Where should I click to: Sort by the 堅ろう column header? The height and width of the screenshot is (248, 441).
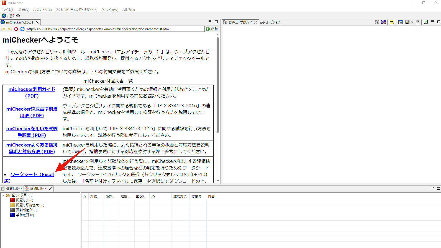coord(142,196)
